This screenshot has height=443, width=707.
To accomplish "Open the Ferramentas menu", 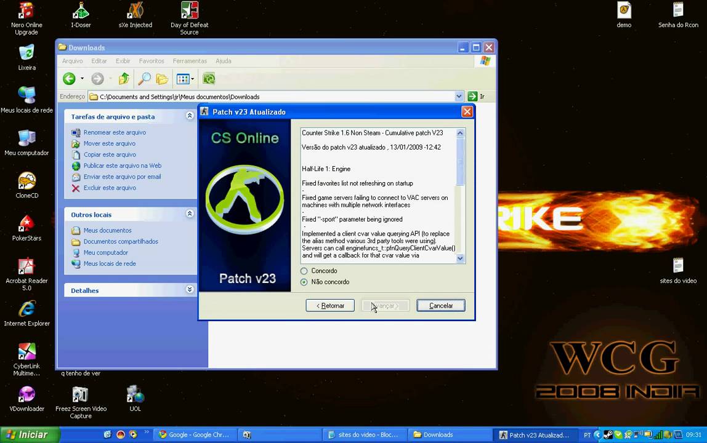I will (x=190, y=61).
